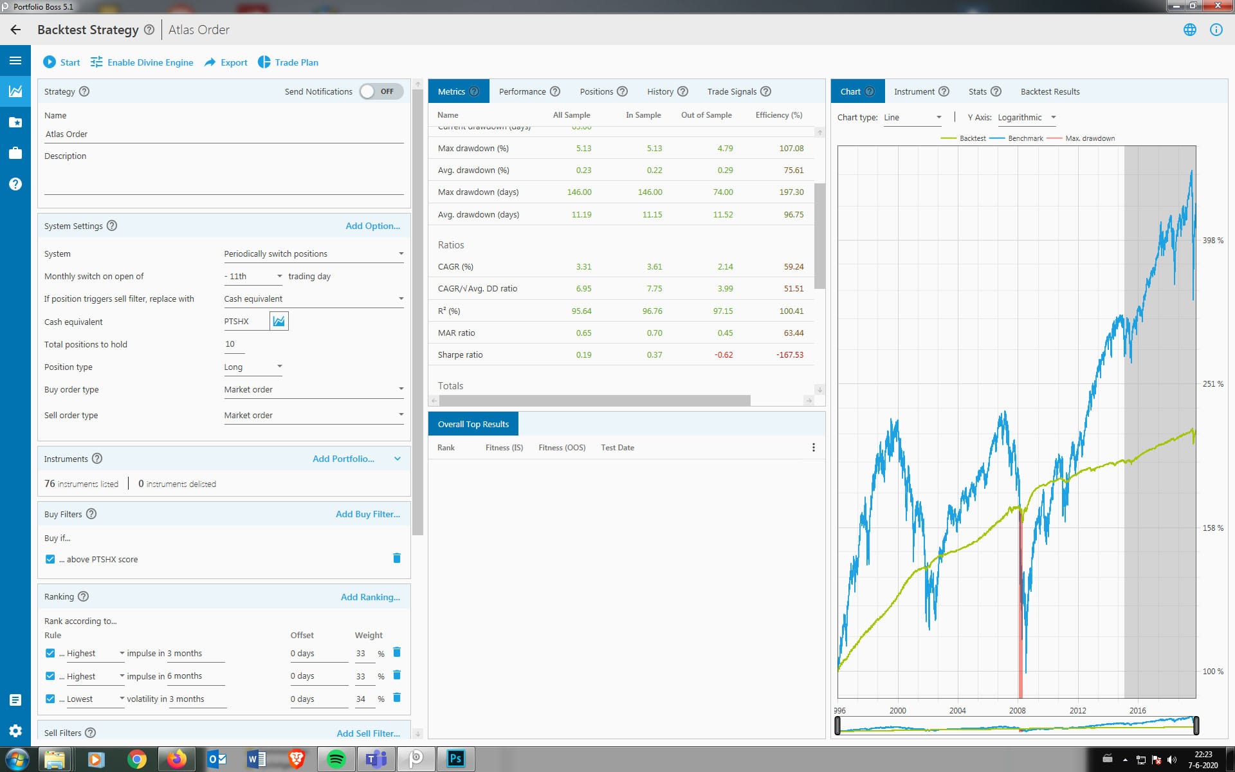The image size is (1235, 772).
Task: Click the Export button
Action: coord(226,62)
